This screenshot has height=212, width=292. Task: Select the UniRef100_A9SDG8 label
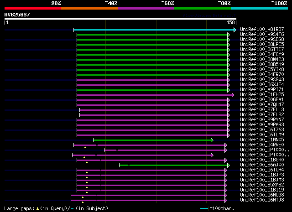click(x=262, y=39)
